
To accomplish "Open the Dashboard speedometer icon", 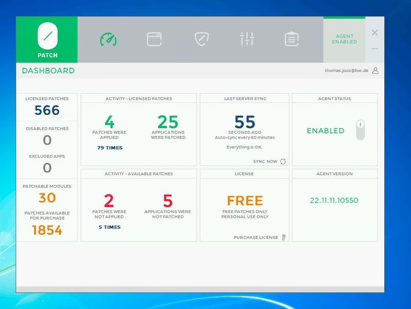I will (x=108, y=39).
